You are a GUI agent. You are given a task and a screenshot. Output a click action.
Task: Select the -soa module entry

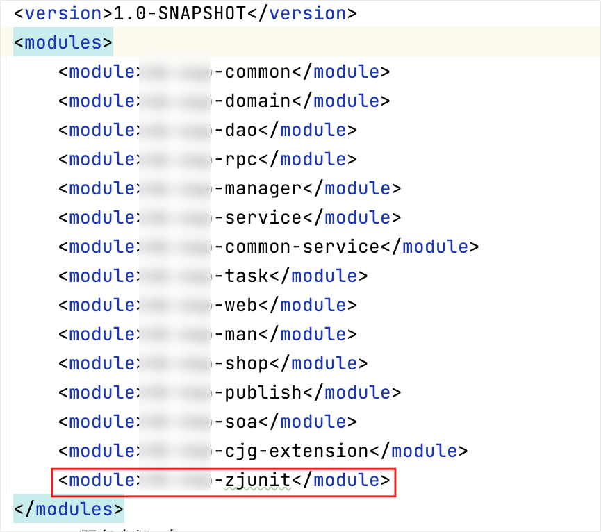(207, 422)
